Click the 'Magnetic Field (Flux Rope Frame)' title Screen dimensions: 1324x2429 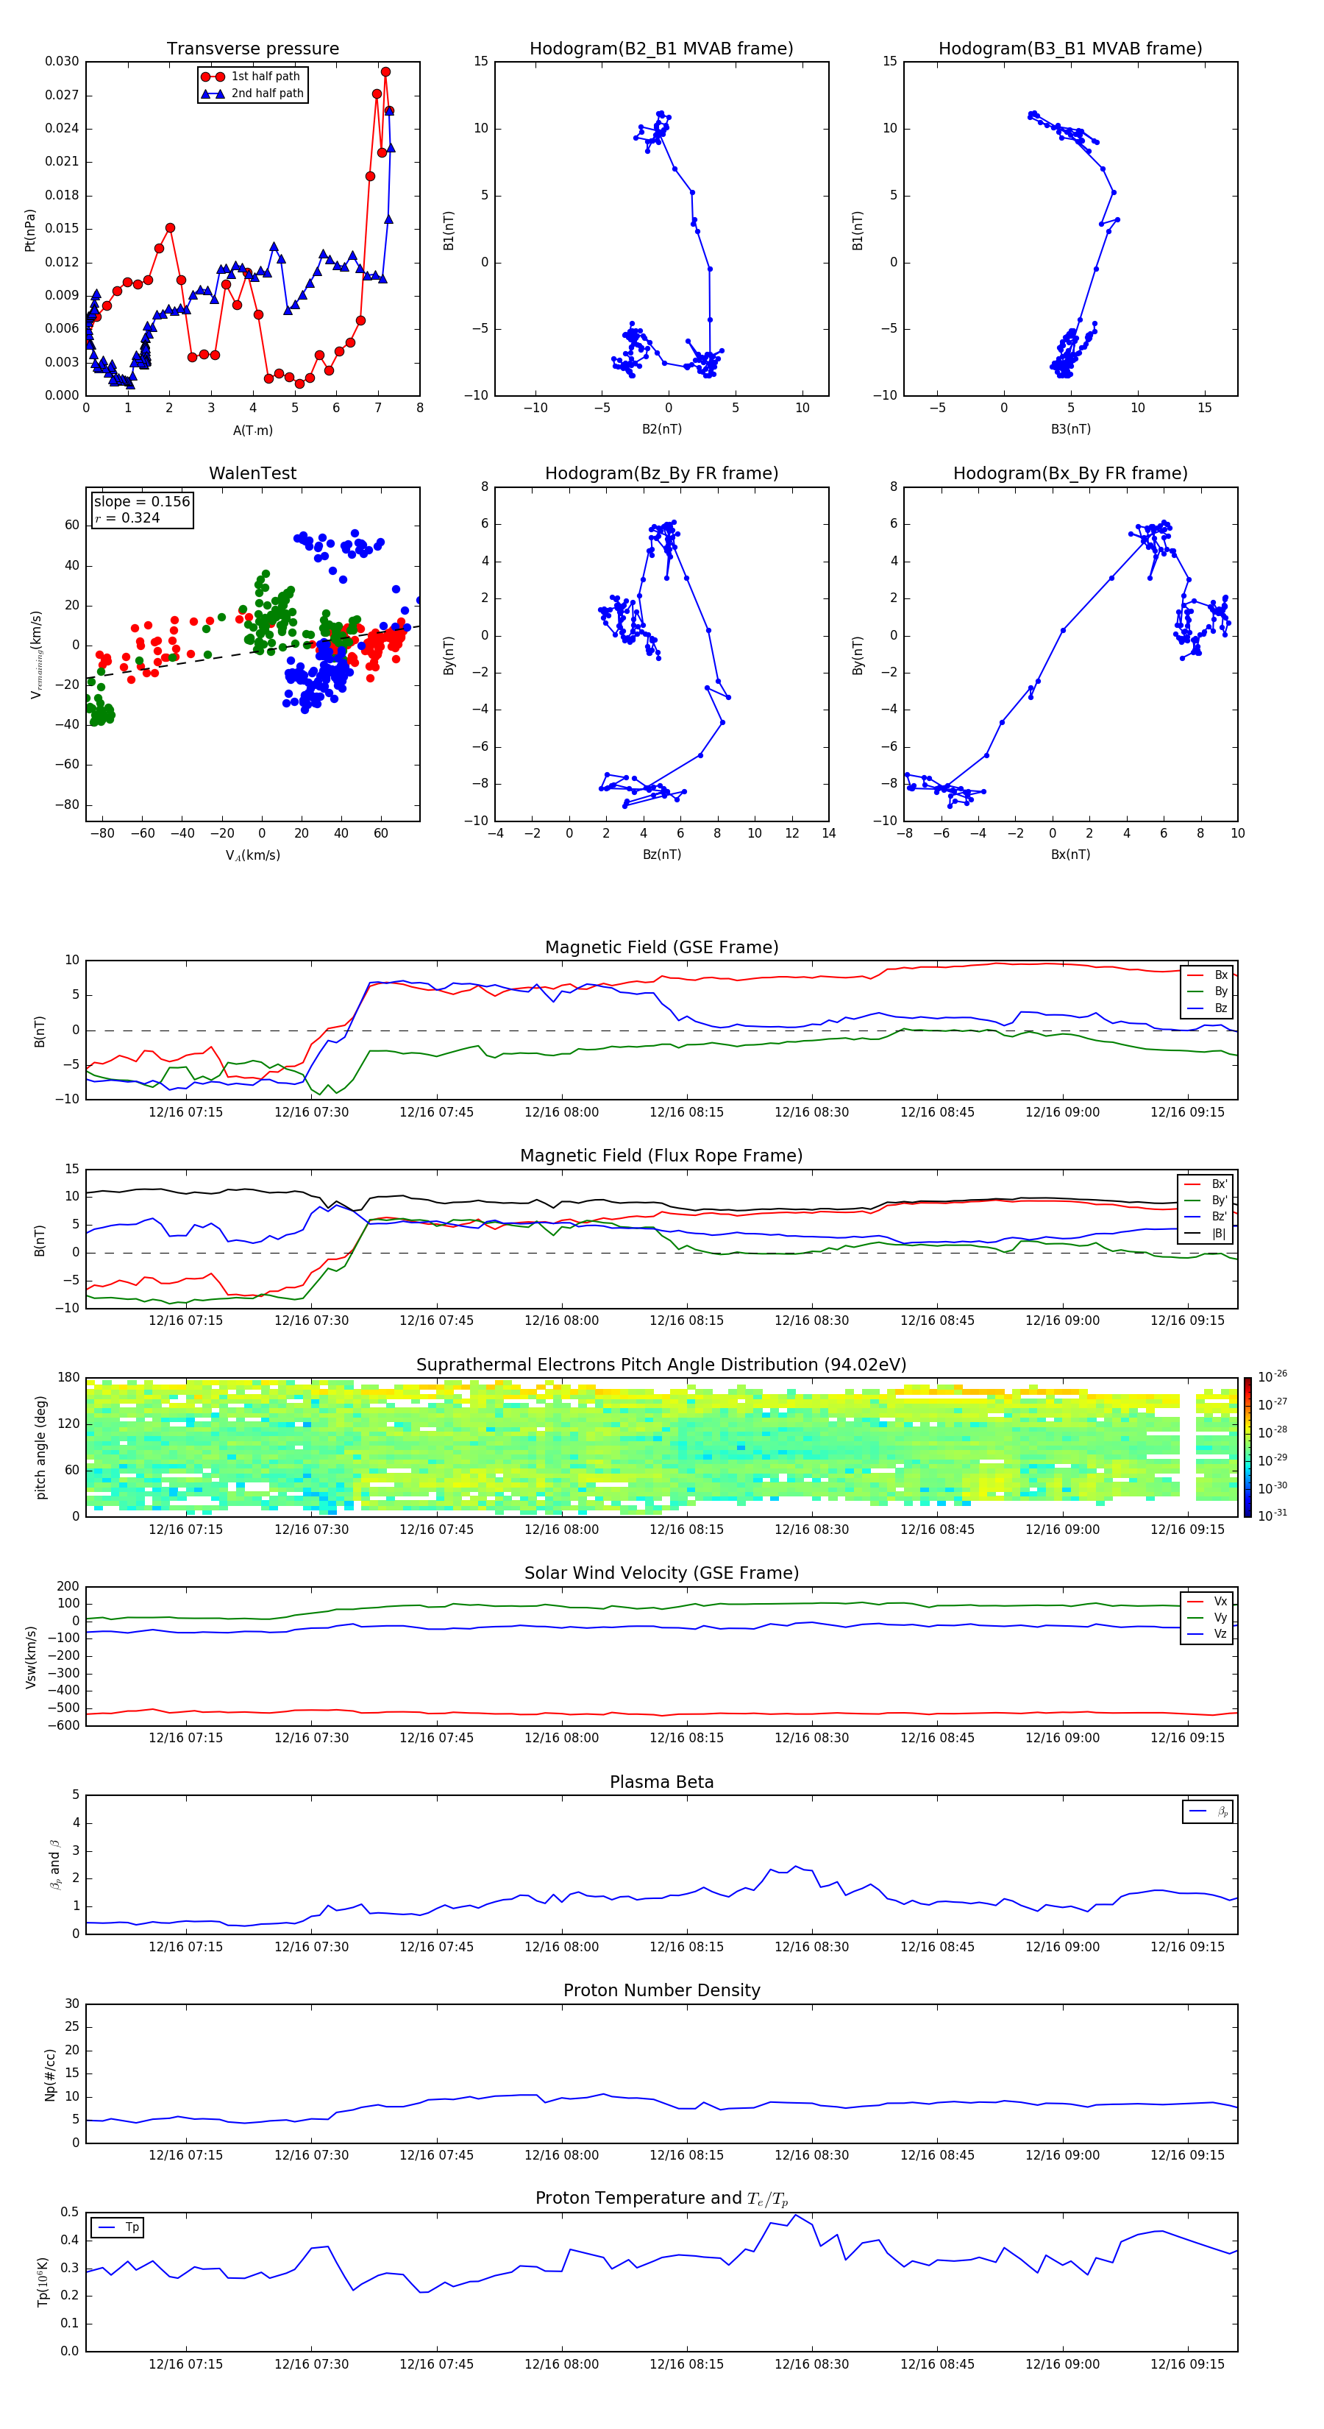(x=661, y=1156)
